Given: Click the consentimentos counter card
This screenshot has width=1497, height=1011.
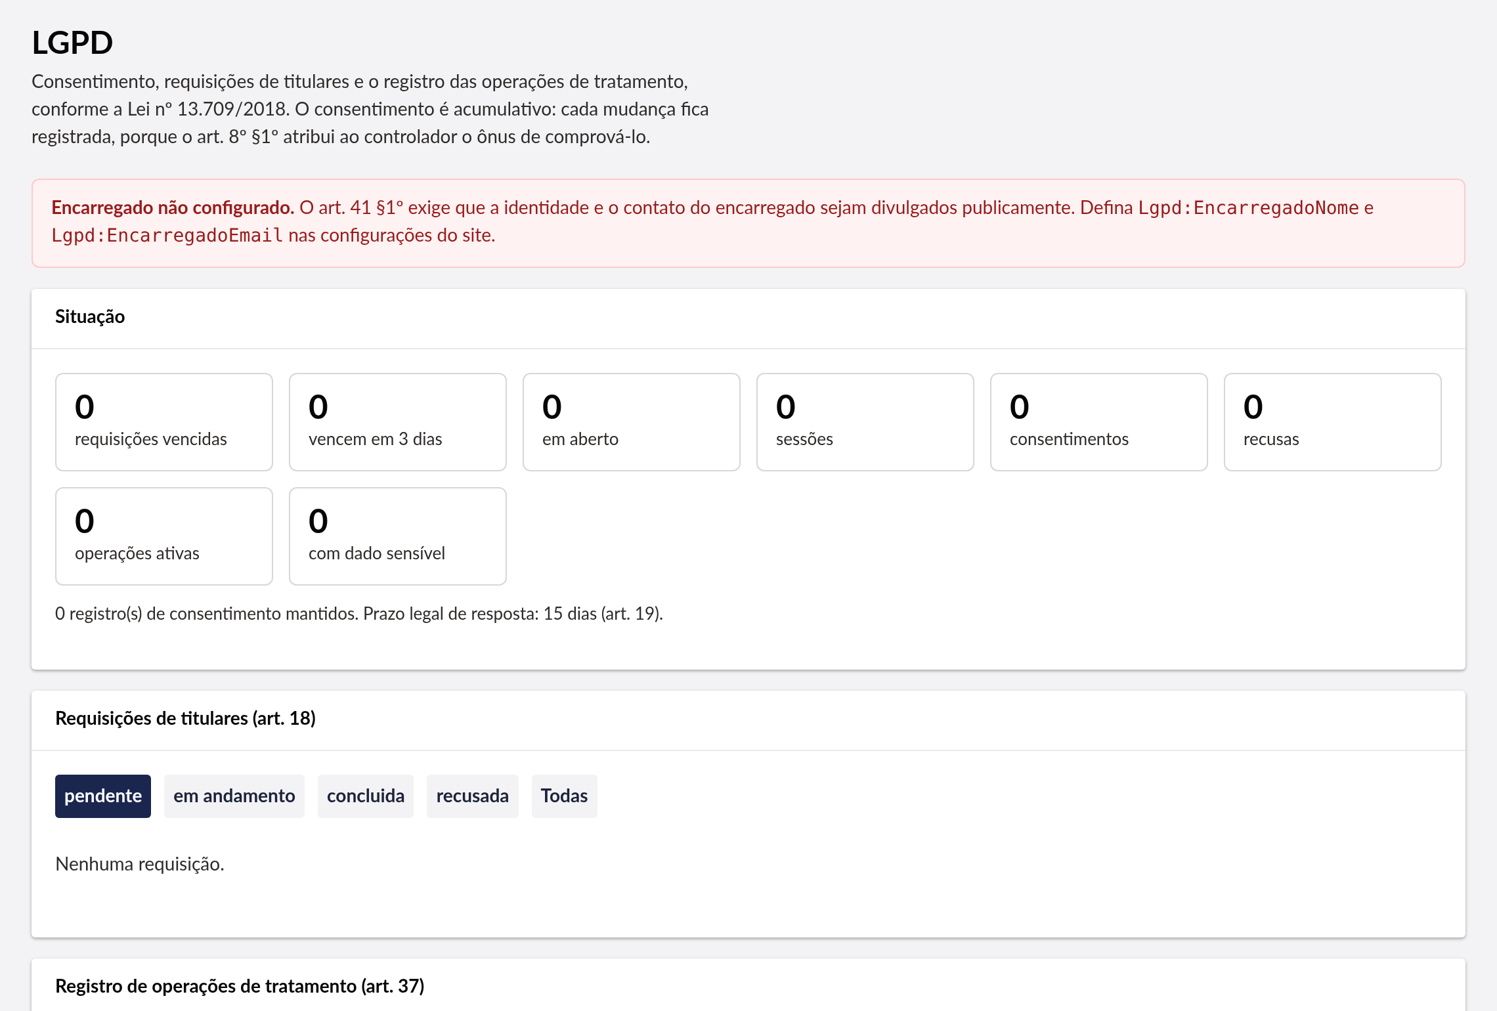Looking at the screenshot, I should (1099, 422).
